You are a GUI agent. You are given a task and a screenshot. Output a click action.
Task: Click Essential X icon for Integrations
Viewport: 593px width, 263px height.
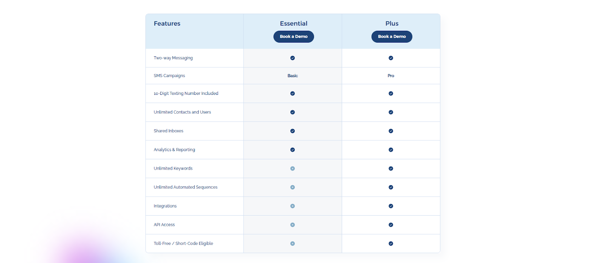tap(292, 206)
